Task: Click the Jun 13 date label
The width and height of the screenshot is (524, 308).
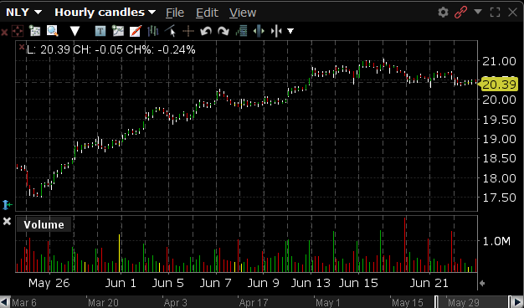Action: pyautogui.click(x=311, y=283)
